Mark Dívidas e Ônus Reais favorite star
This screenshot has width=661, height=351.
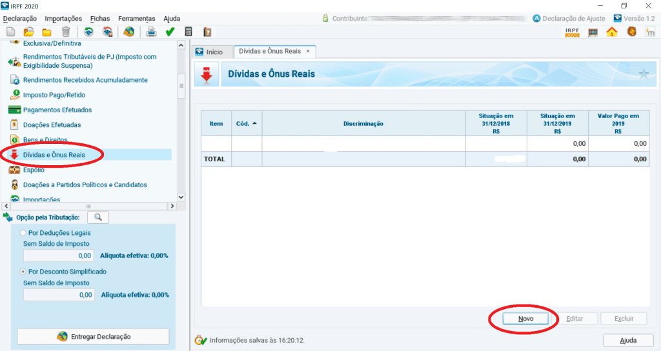pyautogui.click(x=644, y=75)
